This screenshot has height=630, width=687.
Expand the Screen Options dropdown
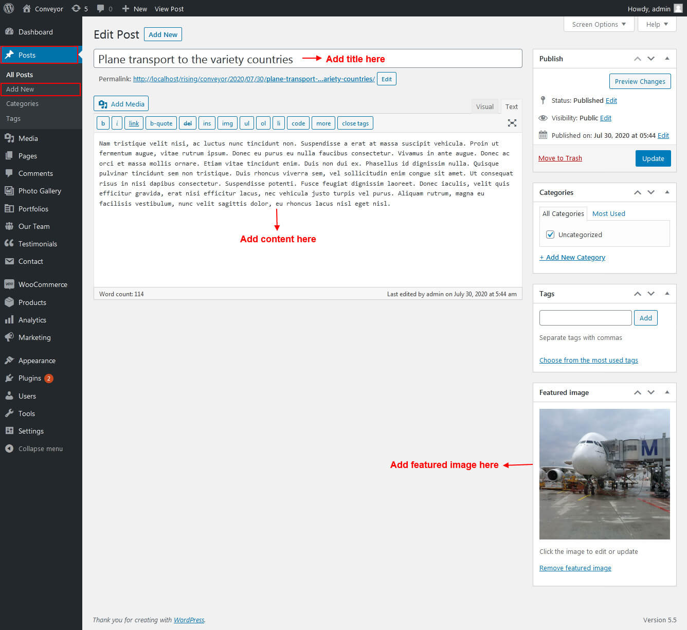(599, 24)
